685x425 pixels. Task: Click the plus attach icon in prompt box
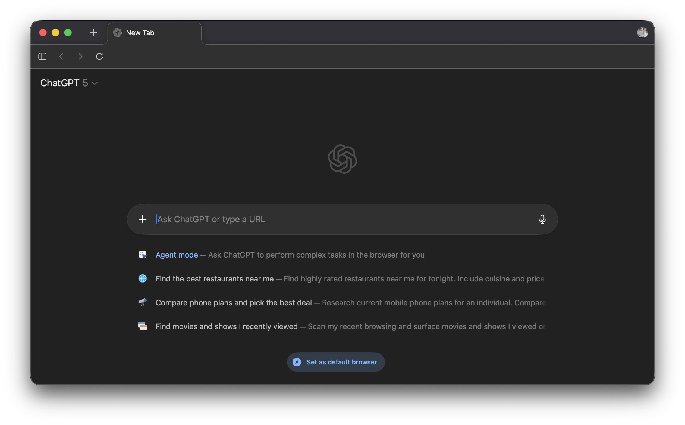[143, 219]
